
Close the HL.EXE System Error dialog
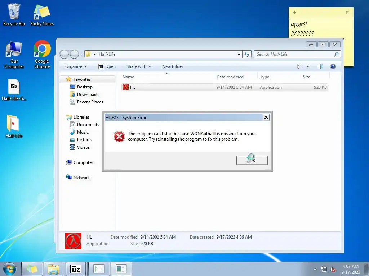coord(266,118)
